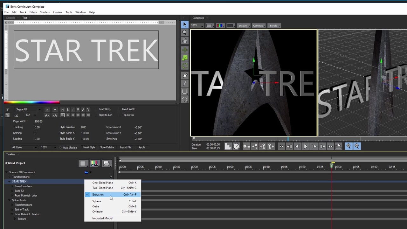The image size is (407, 229).
Task: Pick a color from the rainbow bar
Action: (x=31, y=102)
